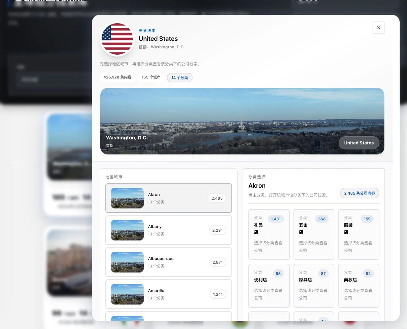
Task: Click the 细分线索 label above the title
Action: click(x=147, y=31)
